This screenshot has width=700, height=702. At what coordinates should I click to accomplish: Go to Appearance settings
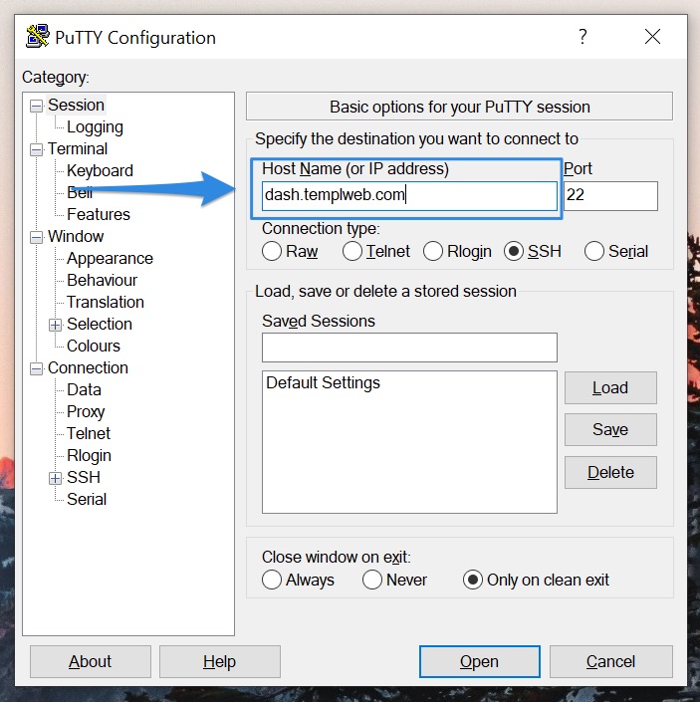tap(110, 258)
